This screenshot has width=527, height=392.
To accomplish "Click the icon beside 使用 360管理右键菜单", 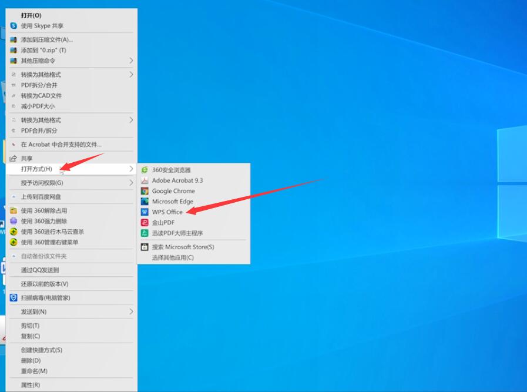I will tap(14, 242).
